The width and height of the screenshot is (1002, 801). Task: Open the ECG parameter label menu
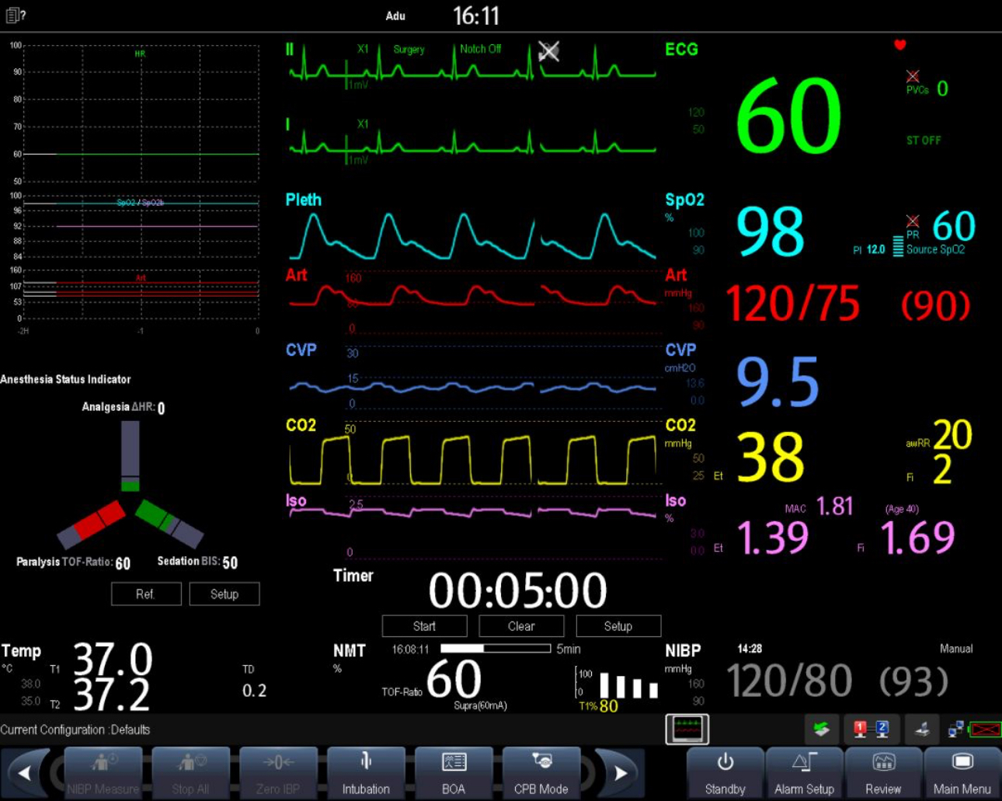(x=681, y=50)
